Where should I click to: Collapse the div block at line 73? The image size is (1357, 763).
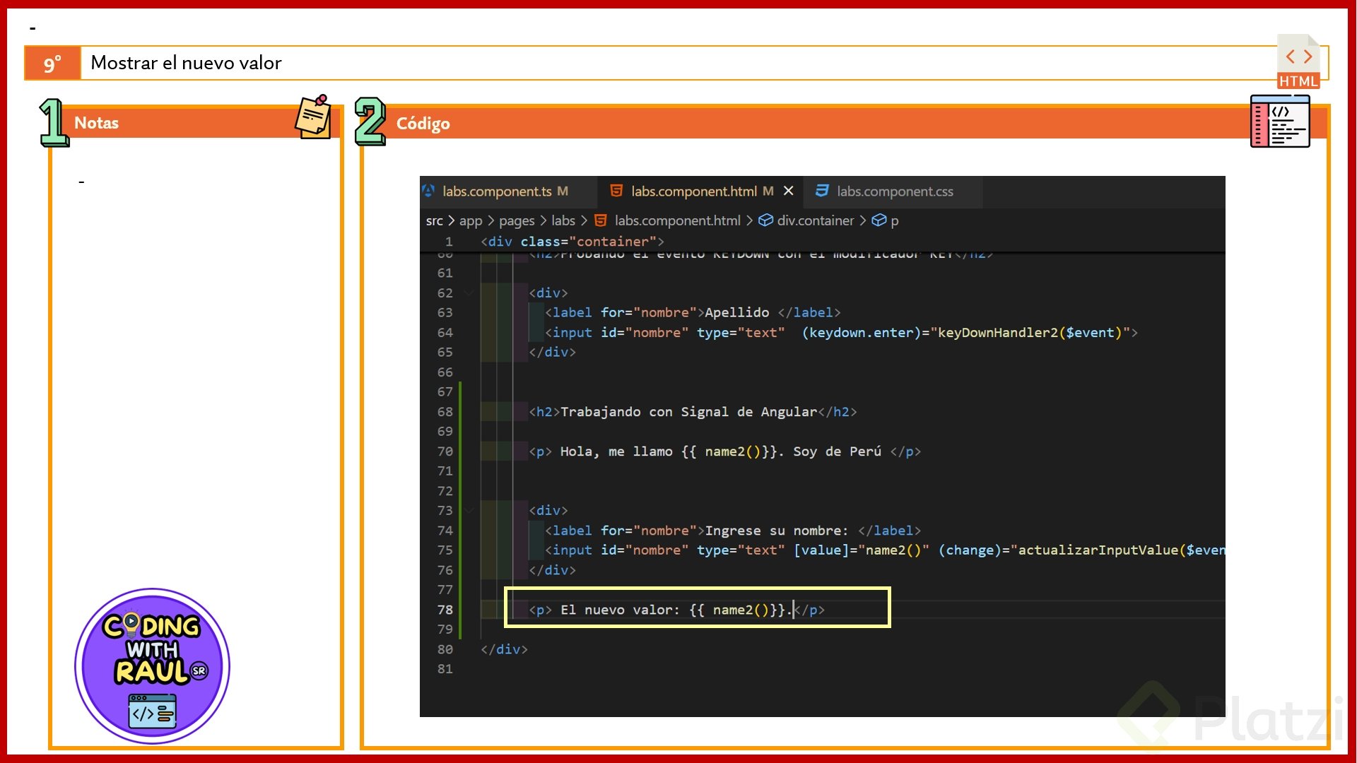click(x=469, y=510)
